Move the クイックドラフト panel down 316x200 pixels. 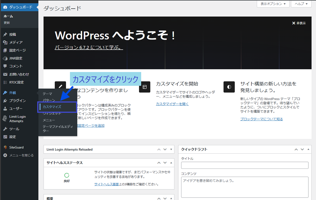pos(302,150)
